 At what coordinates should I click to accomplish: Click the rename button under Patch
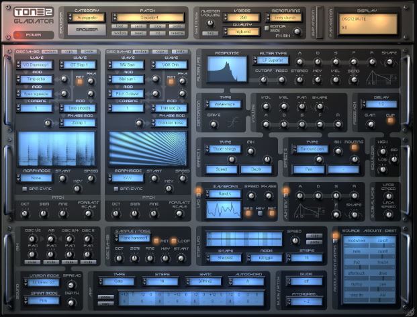[x=177, y=33]
